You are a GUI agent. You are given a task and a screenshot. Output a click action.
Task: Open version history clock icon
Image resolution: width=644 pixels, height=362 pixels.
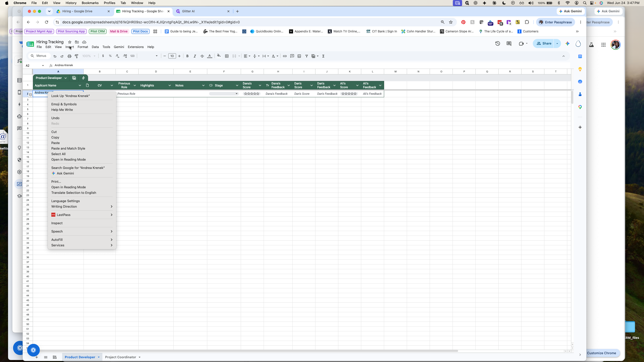tap(498, 43)
